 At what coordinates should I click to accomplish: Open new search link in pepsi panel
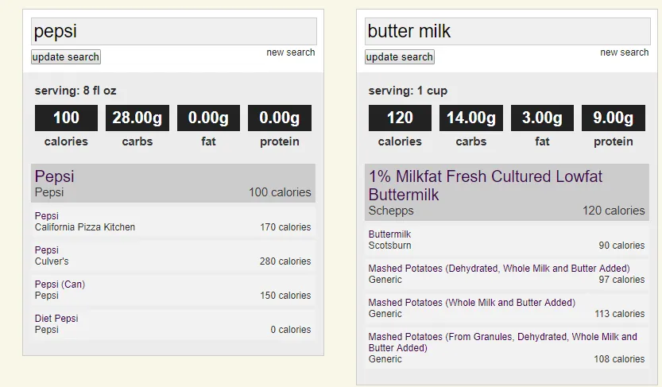pos(291,52)
